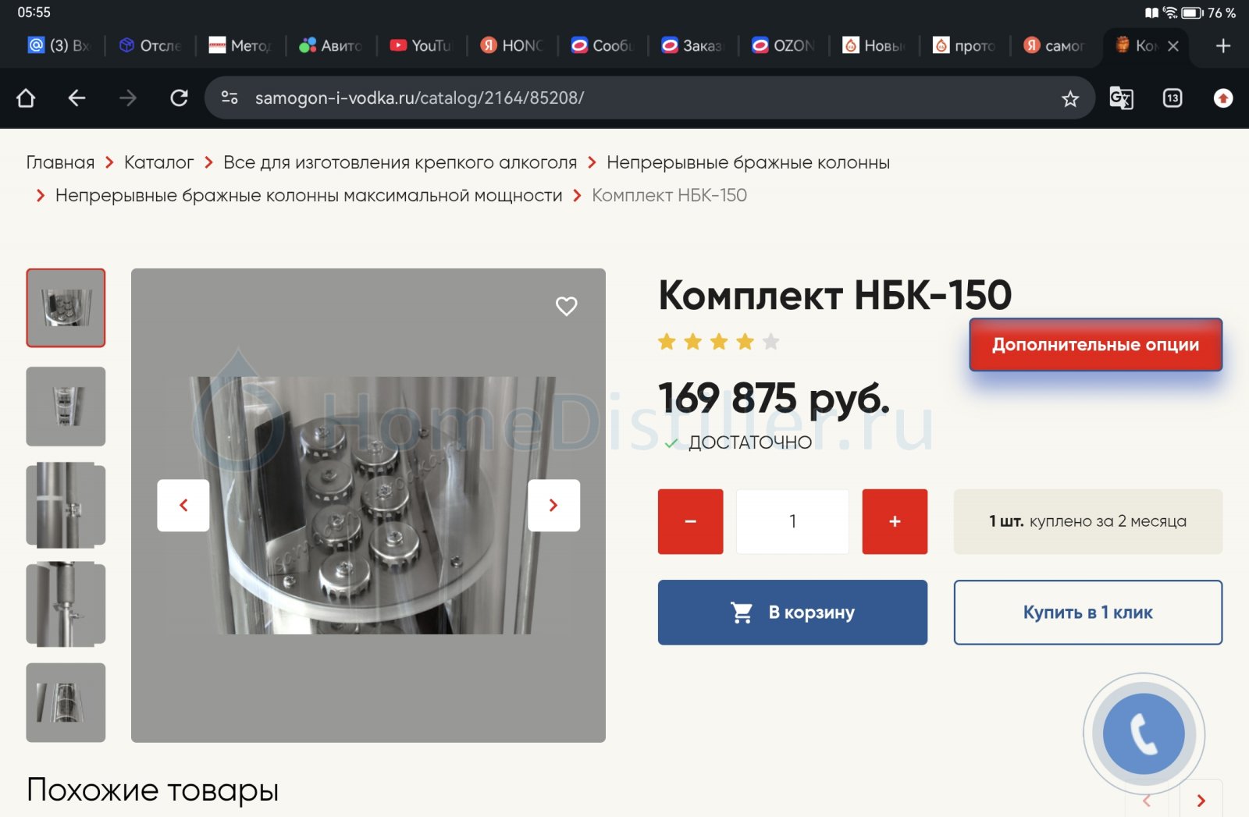
Task: Go back to previous page
Action: 77,98
